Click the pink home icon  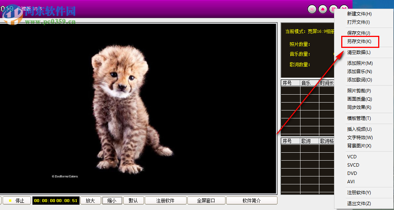323,9
